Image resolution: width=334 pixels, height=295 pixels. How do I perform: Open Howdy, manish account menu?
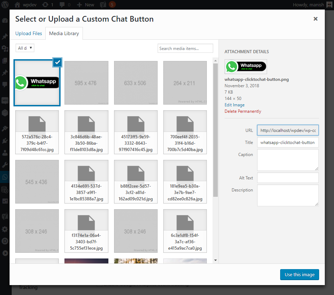click(312, 5)
